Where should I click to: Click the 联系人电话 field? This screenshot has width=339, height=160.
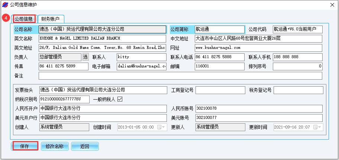[219, 57]
